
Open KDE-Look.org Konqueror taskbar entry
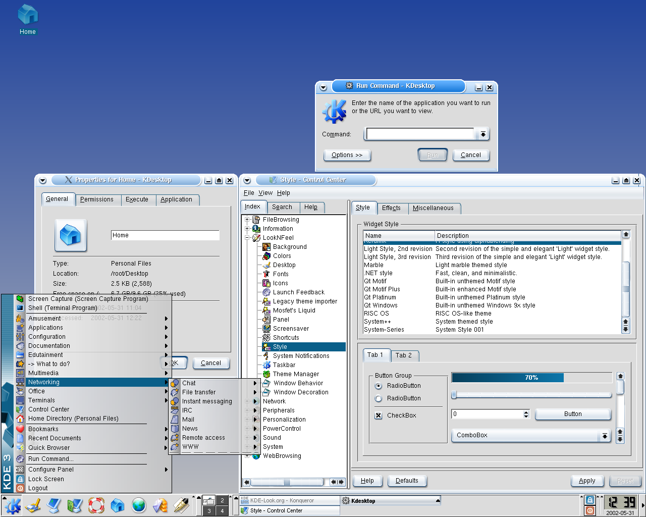[289, 501]
